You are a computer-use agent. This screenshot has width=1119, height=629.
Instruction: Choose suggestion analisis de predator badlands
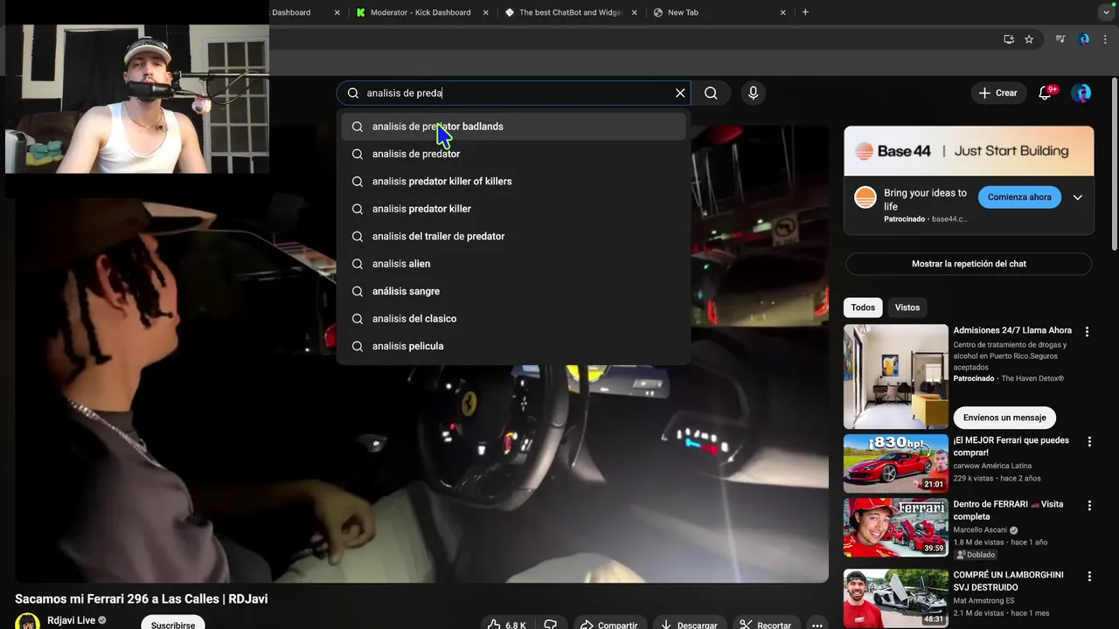(x=514, y=127)
